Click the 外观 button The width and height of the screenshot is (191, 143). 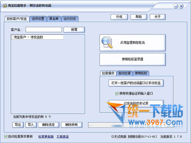[119, 17]
